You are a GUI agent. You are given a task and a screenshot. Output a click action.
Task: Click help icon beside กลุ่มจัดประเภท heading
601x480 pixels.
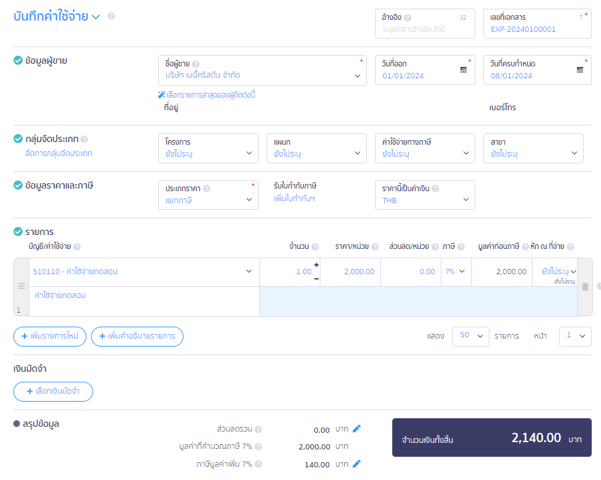pos(84,139)
